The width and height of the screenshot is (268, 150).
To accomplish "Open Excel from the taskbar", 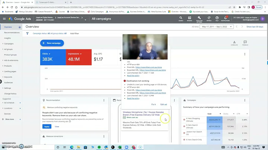I will pyautogui.click(x=119, y=147).
